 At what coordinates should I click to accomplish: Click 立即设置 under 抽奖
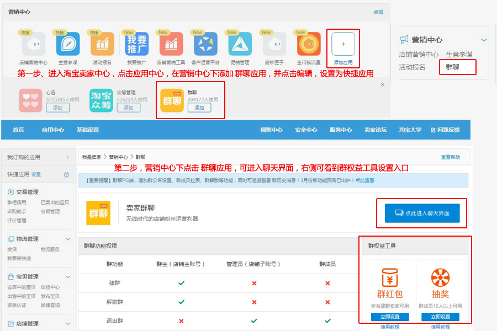[x=440, y=317]
